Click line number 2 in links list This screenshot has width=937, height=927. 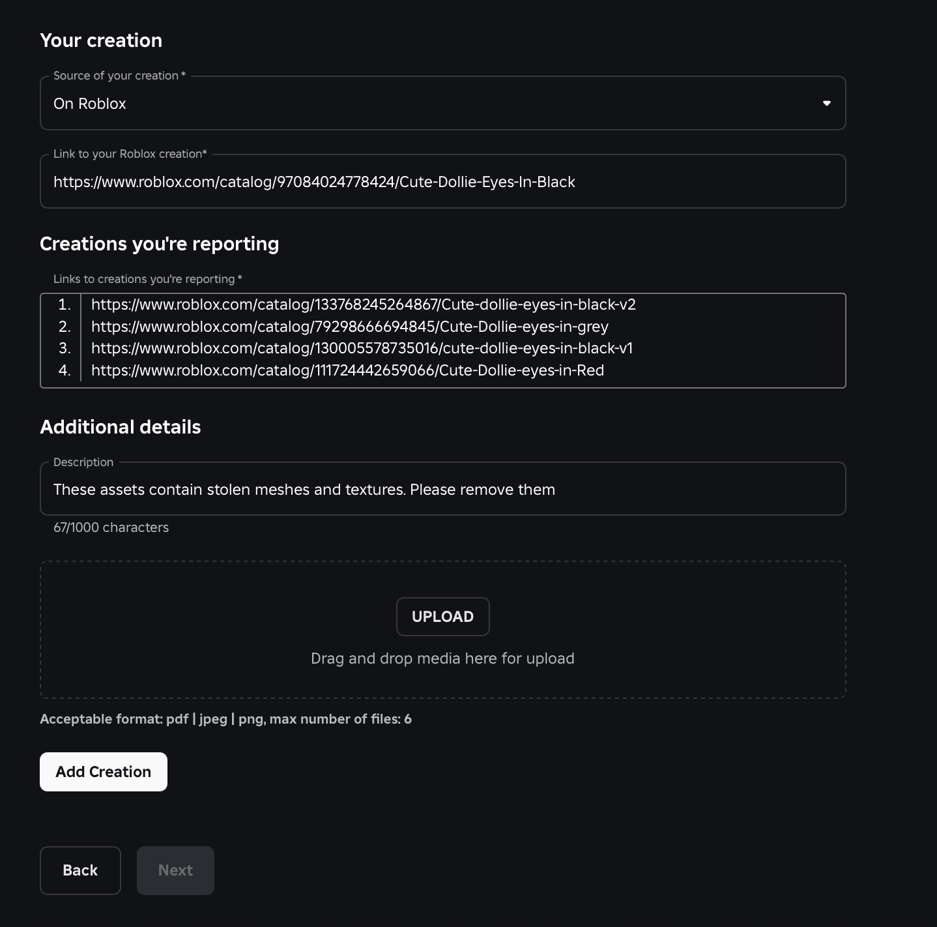tap(64, 327)
